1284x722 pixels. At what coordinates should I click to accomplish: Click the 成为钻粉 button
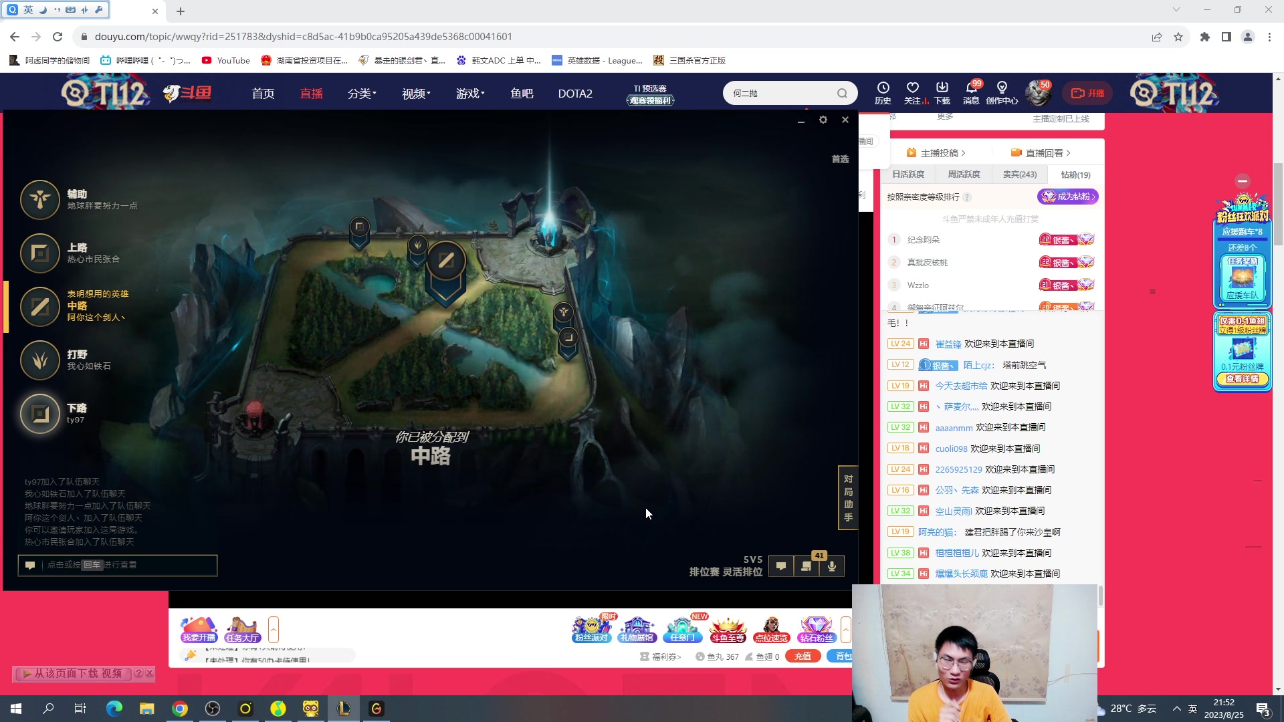1068,197
